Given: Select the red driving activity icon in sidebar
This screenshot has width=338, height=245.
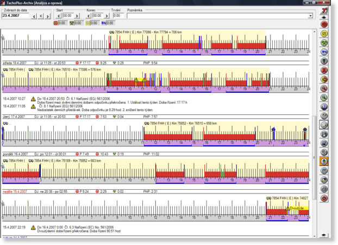Looking at the screenshot, I should [324, 24].
